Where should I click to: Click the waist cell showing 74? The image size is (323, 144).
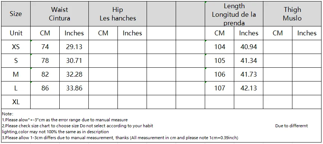point(45,47)
